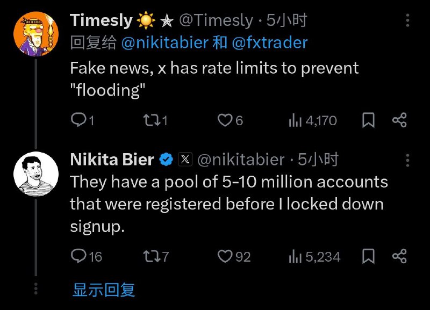Like Timesly's tweet showing 6 likes
Viewport: 430px width, 310px height.
tap(226, 120)
